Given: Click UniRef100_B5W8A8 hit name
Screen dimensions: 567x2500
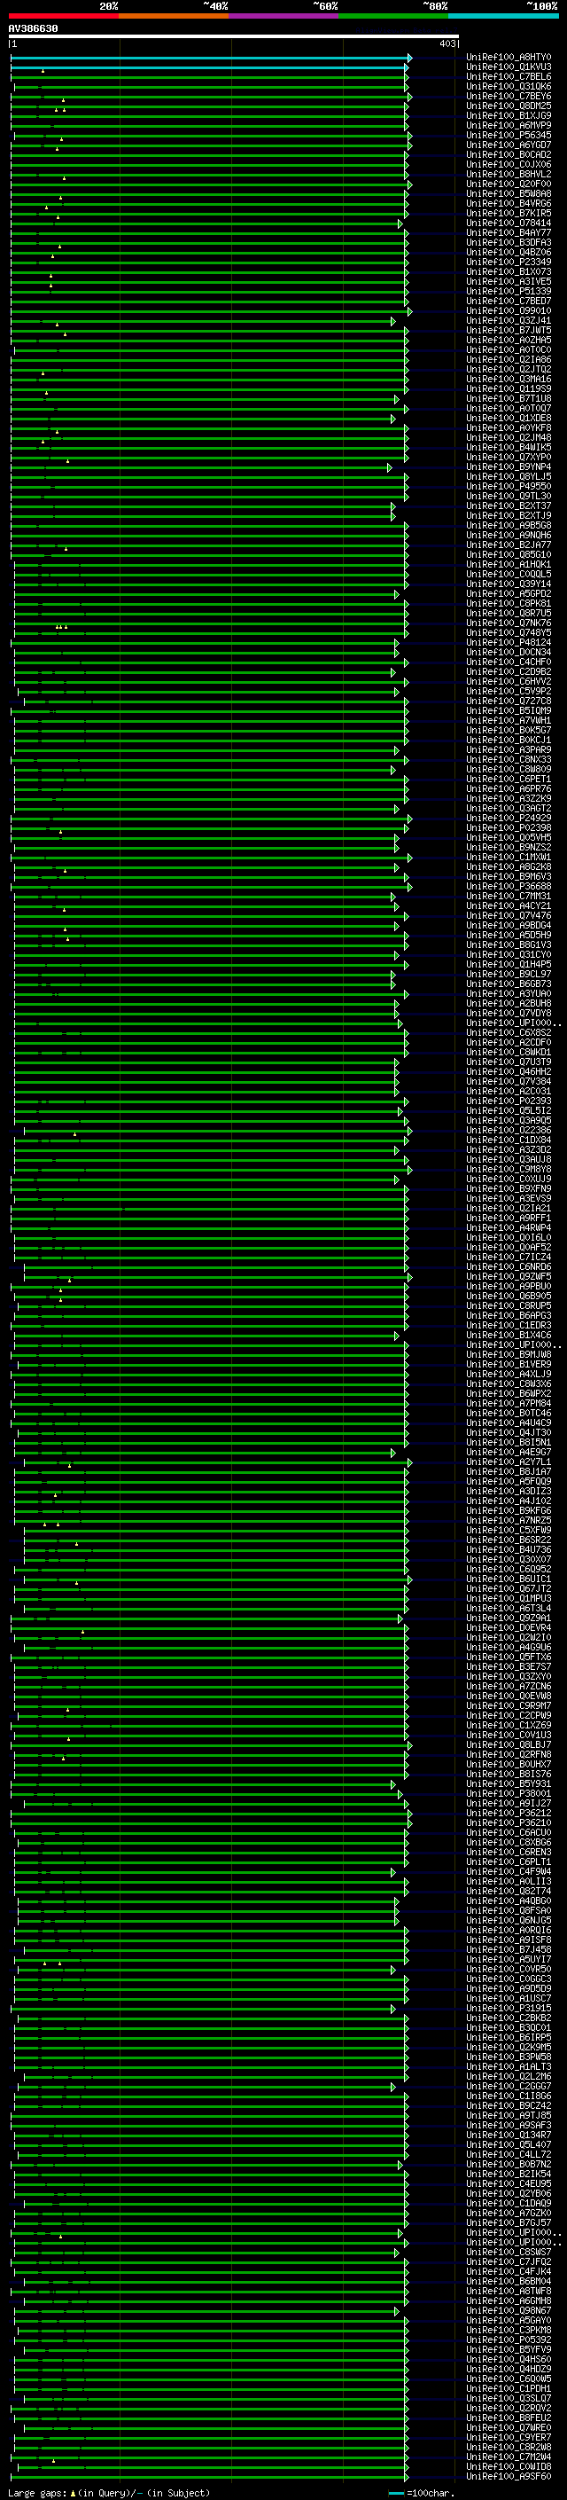Looking at the screenshot, I should click(509, 194).
